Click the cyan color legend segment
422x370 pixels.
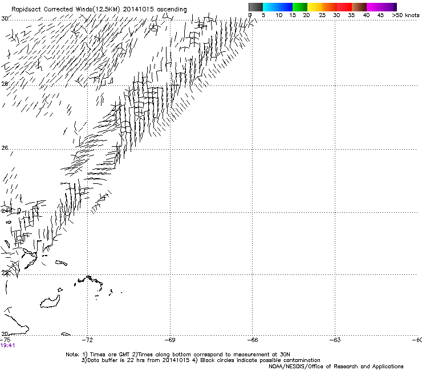pyautogui.click(x=270, y=7)
